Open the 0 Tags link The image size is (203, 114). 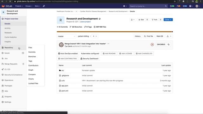click(x=88, y=27)
